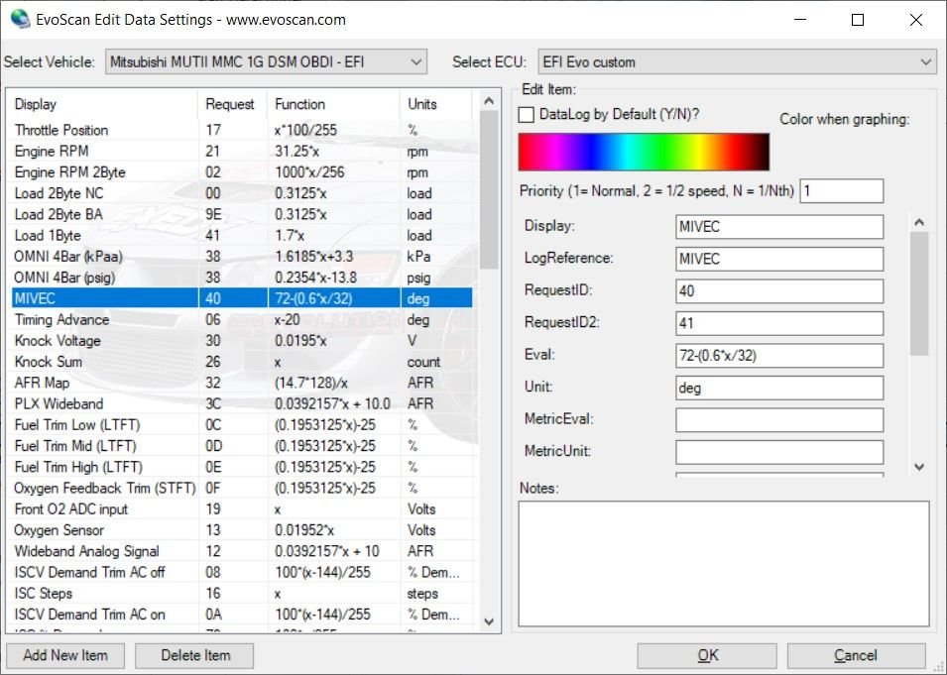
Task: Click the Add New Item button
Action: point(66,655)
